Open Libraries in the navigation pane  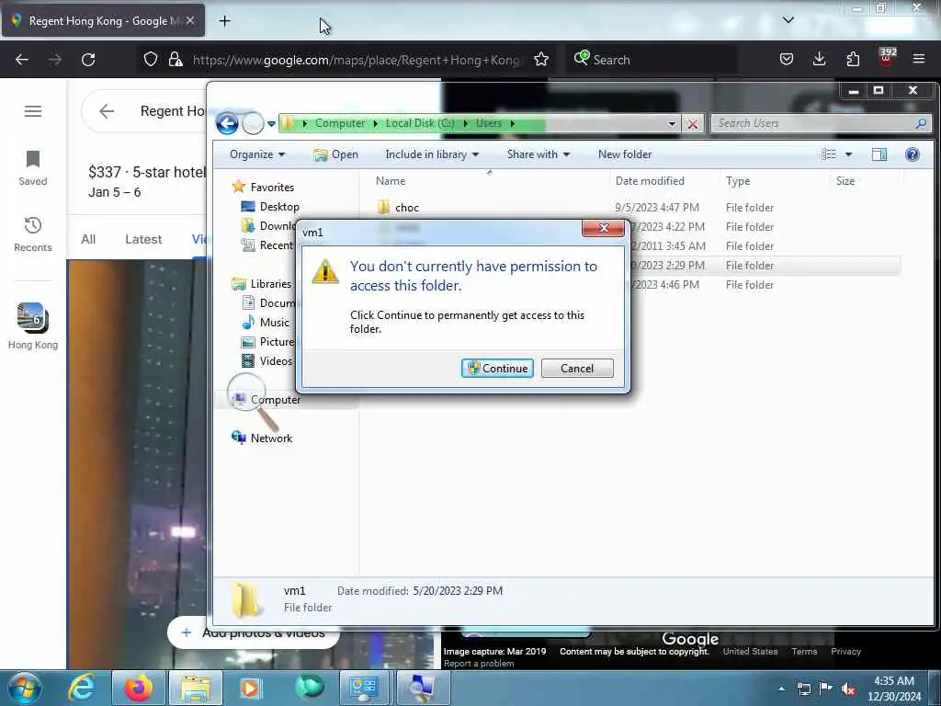(271, 284)
